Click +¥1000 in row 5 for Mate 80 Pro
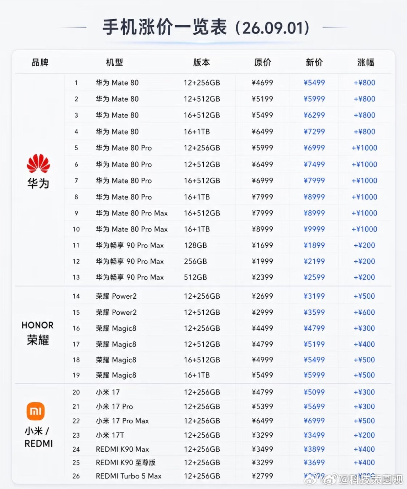The height and width of the screenshot is (489, 407). tap(364, 148)
